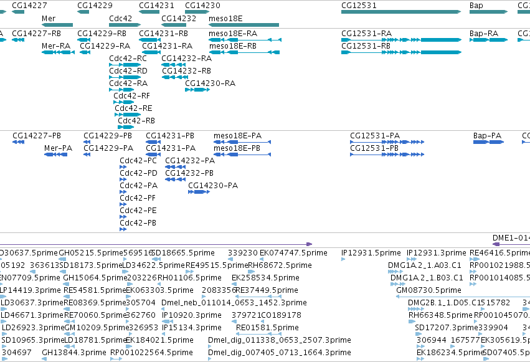This screenshot has width=530, height=362.
Task: Click the Mer gene bar
Action: point(57,25)
